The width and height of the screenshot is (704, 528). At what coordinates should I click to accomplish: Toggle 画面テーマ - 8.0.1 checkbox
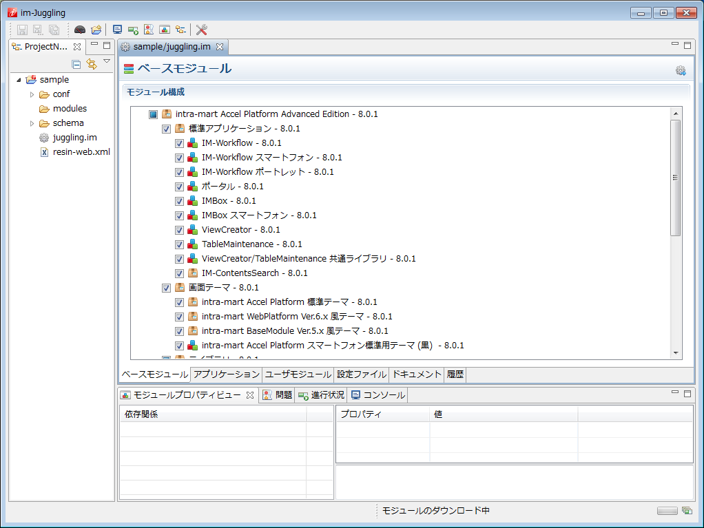tap(166, 288)
